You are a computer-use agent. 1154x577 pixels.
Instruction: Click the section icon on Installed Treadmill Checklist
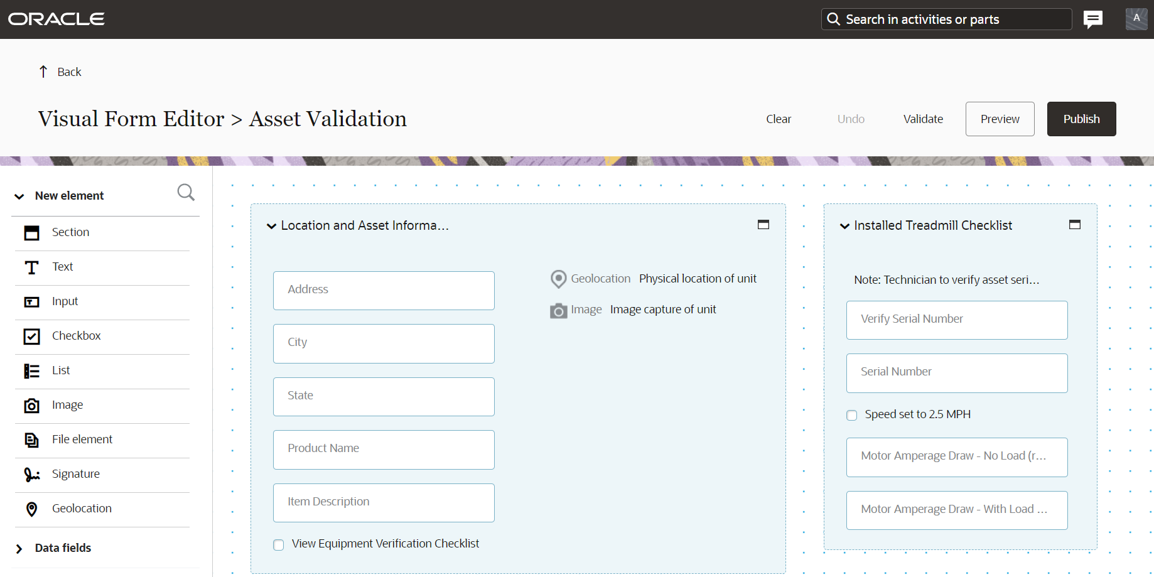point(1074,225)
